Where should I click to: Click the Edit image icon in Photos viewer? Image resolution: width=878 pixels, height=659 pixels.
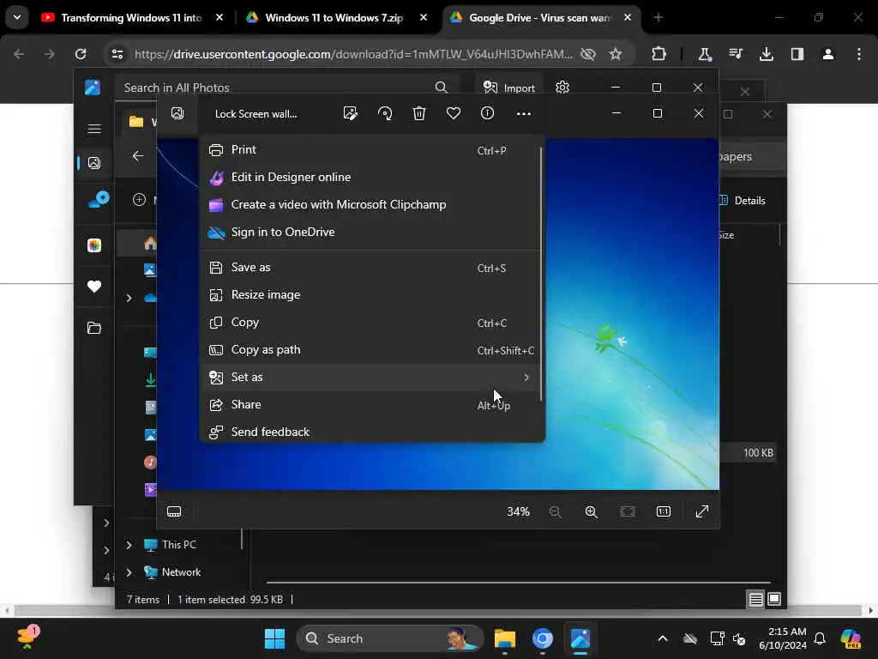pos(351,114)
